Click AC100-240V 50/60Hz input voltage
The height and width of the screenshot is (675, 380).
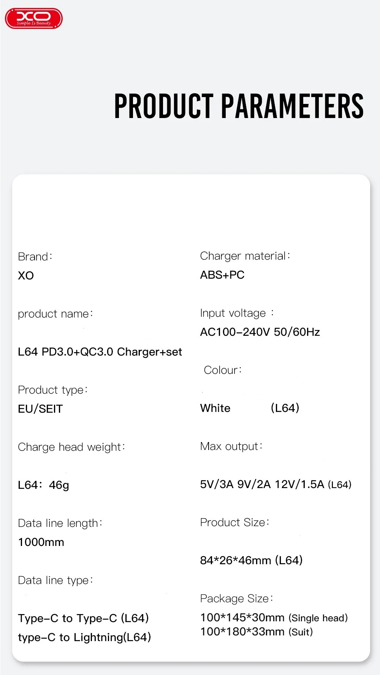[x=260, y=332]
